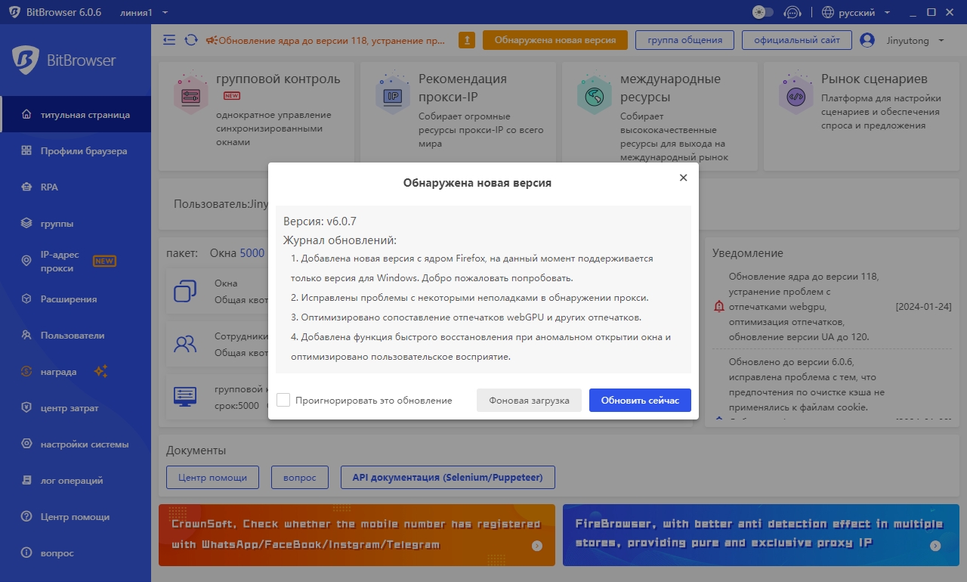The image size is (967, 582).
Task: Click the Центр помощи button under Документы
Action: 212,478
